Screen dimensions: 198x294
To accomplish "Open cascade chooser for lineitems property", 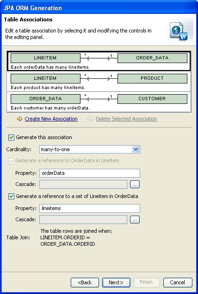I will tap(135, 219).
